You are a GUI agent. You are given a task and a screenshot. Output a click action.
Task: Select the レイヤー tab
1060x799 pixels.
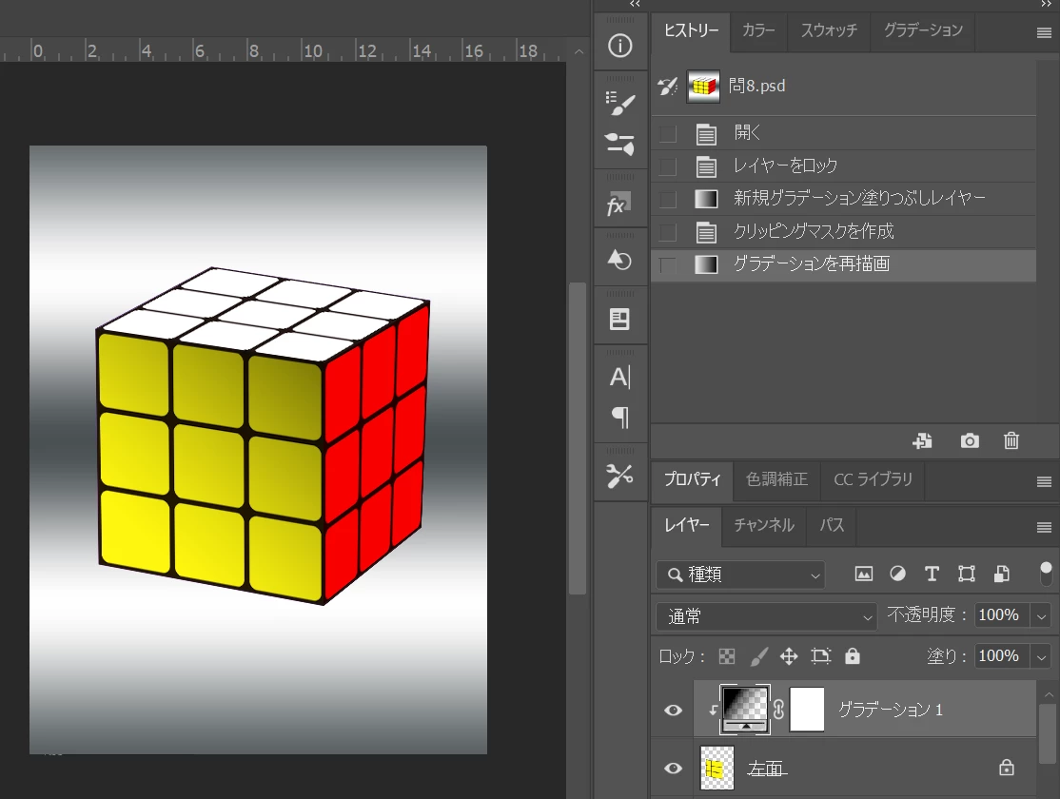[x=687, y=525]
